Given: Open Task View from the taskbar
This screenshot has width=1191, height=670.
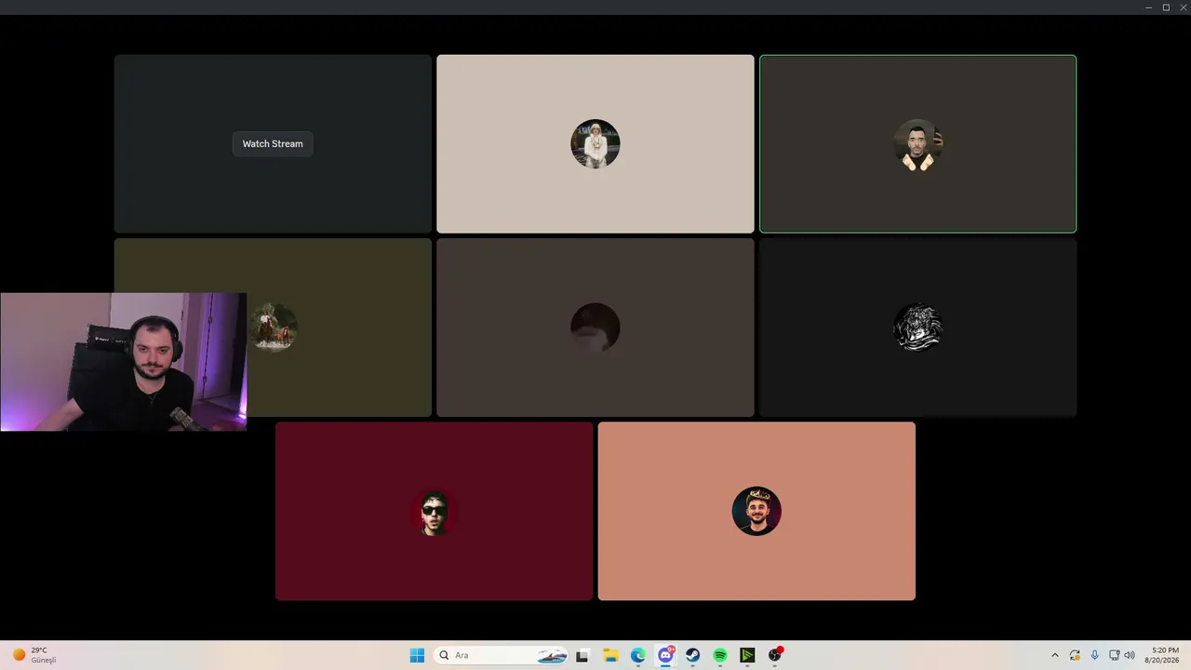Looking at the screenshot, I should pos(582,655).
